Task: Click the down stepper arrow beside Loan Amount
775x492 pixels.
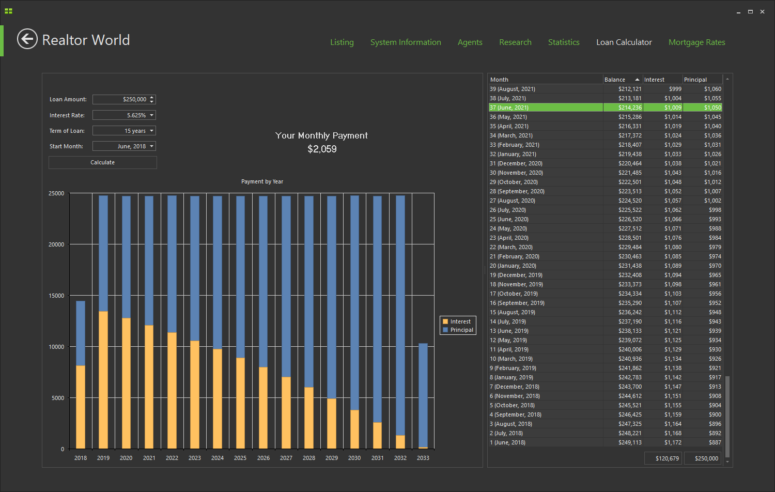Action: click(152, 101)
